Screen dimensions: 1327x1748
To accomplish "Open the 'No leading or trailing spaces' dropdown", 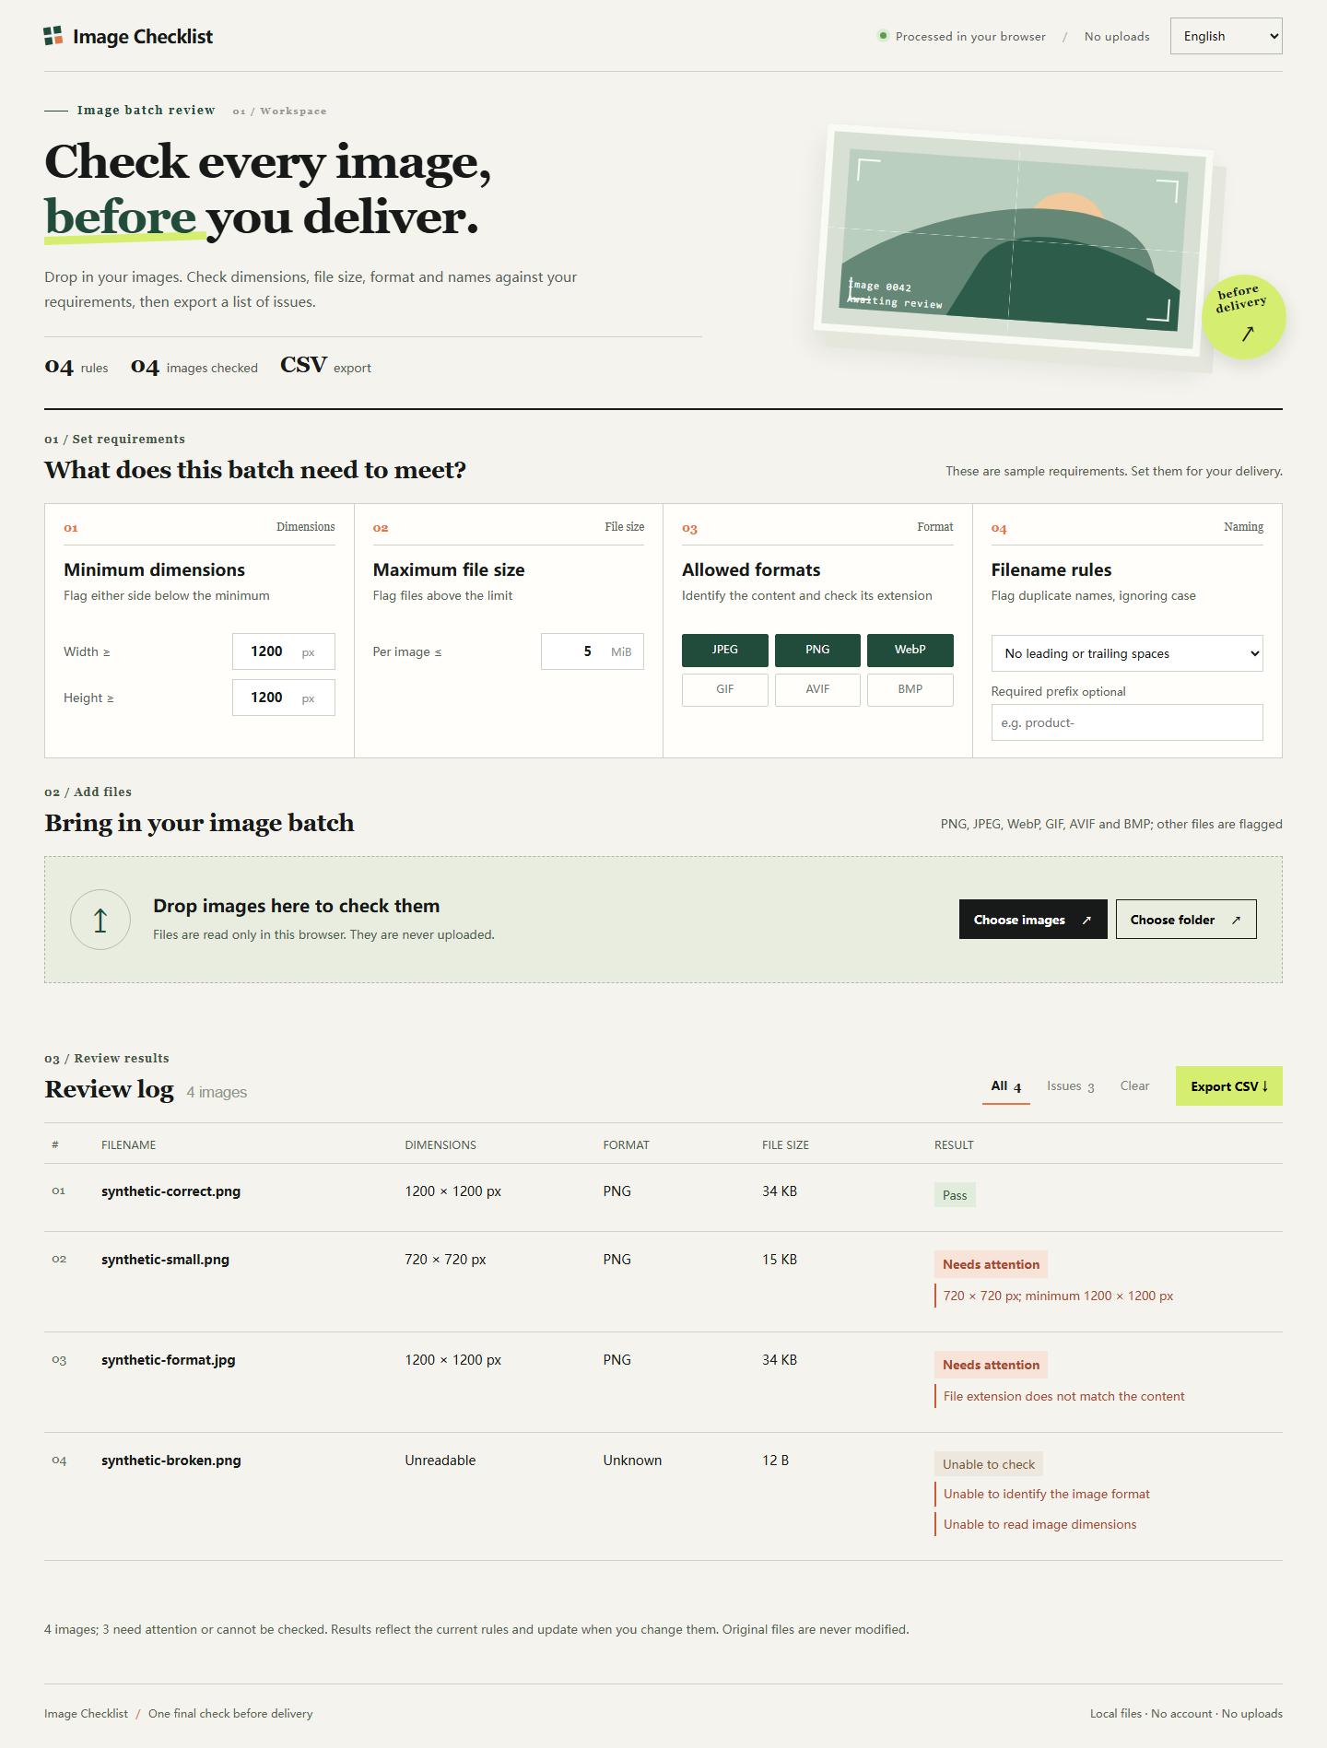I will click(1127, 653).
